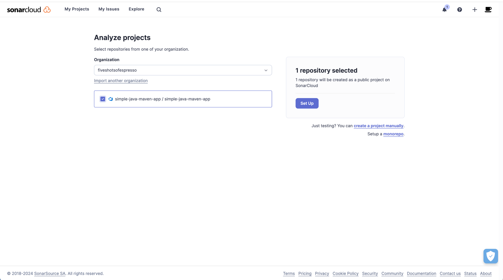
Task: Open the shield widget in the bottom corner
Action: [x=490, y=256]
